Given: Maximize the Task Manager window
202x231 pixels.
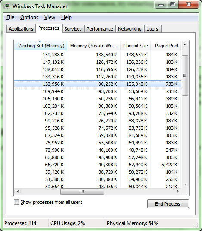Looking at the screenshot, I should [173, 5].
